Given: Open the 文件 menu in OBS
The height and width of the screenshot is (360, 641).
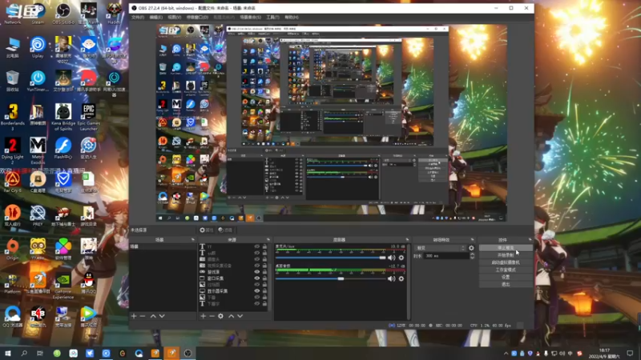Looking at the screenshot, I should click(x=138, y=17).
